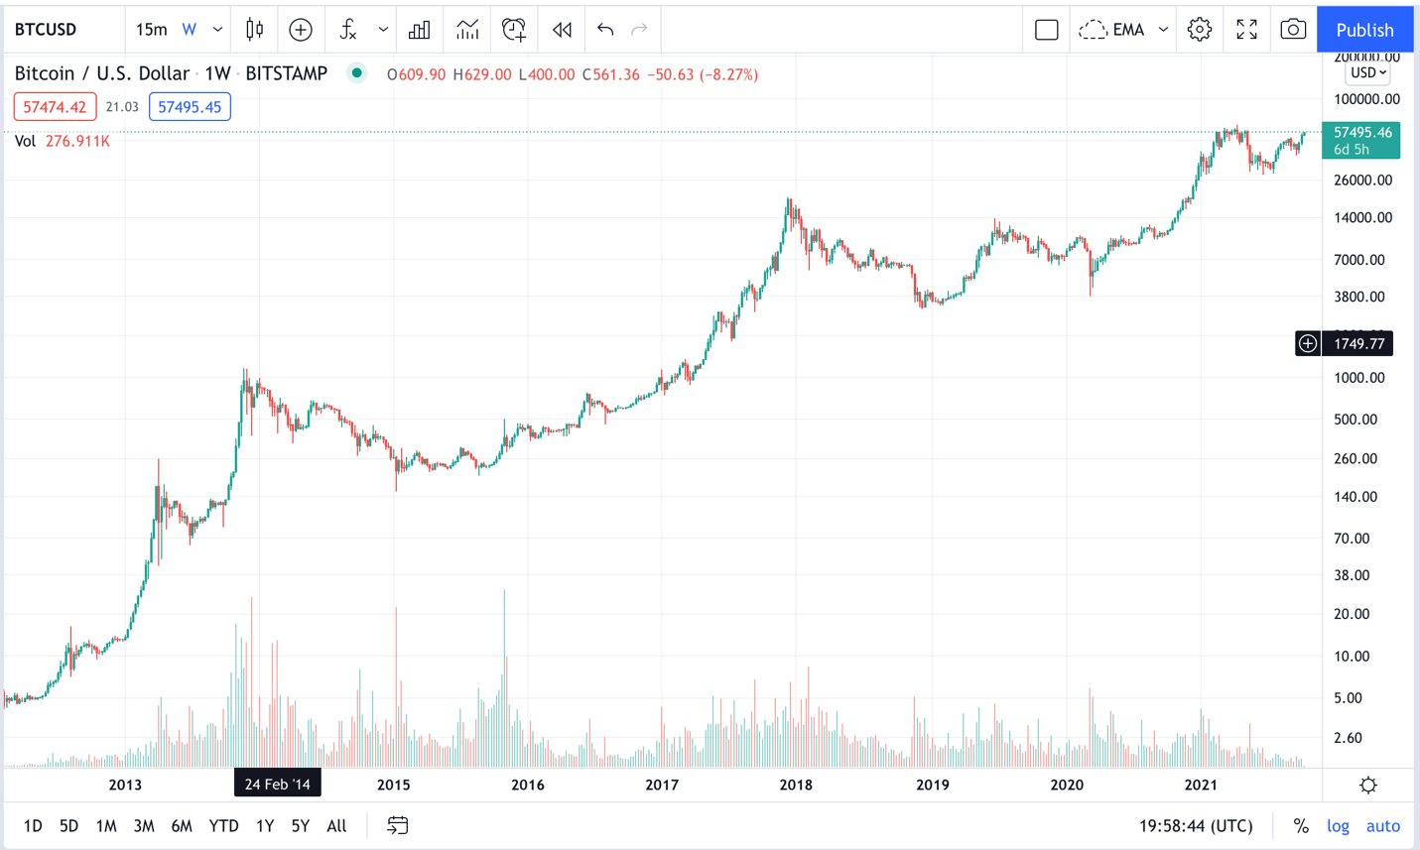1420x850 pixels.
Task: Click the 24 Feb '14 date marker
Action: (x=278, y=784)
